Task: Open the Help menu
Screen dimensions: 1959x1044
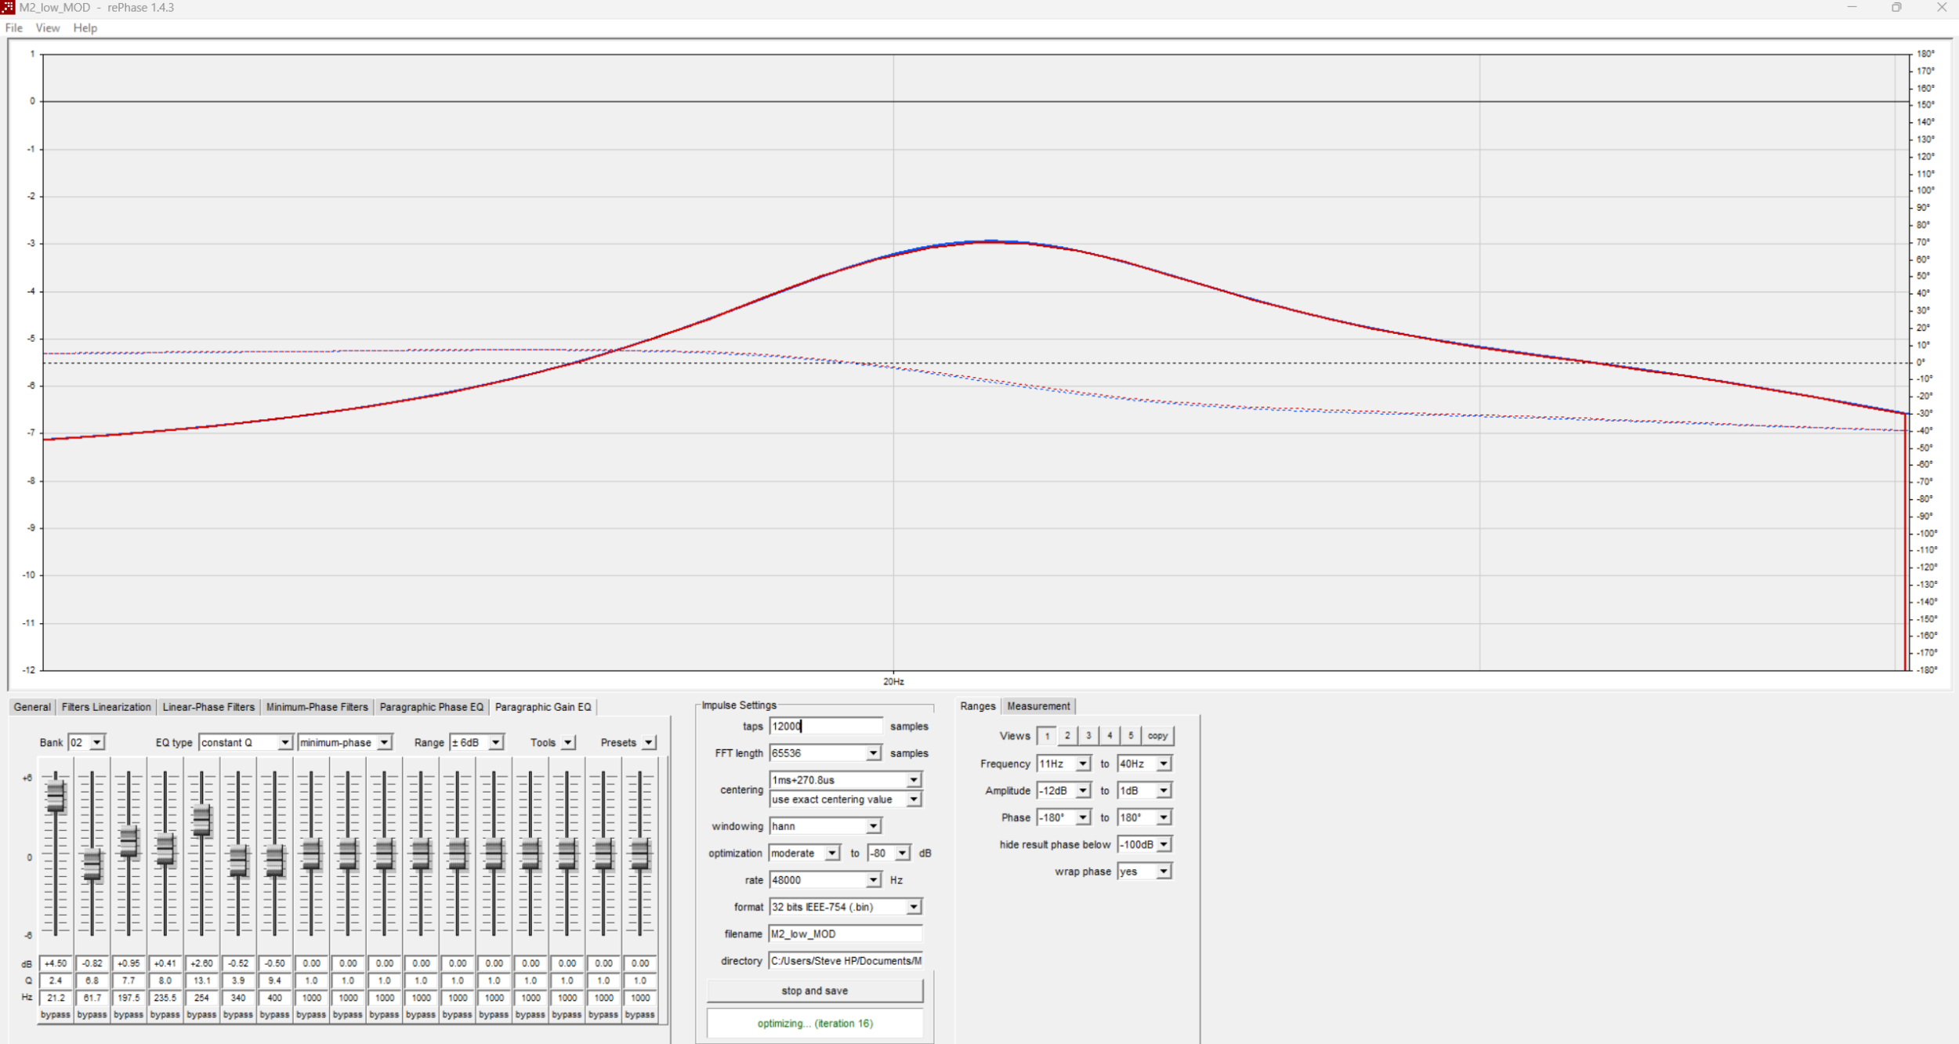Action: pyautogui.click(x=85, y=27)
